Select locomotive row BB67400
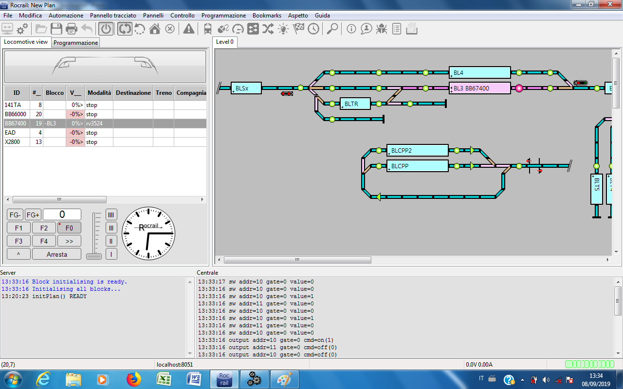 [105, 124]
